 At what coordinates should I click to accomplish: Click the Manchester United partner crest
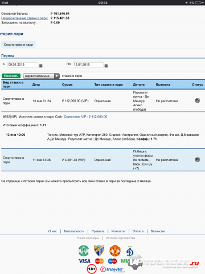pyautogui.click(x=115, y=251)
